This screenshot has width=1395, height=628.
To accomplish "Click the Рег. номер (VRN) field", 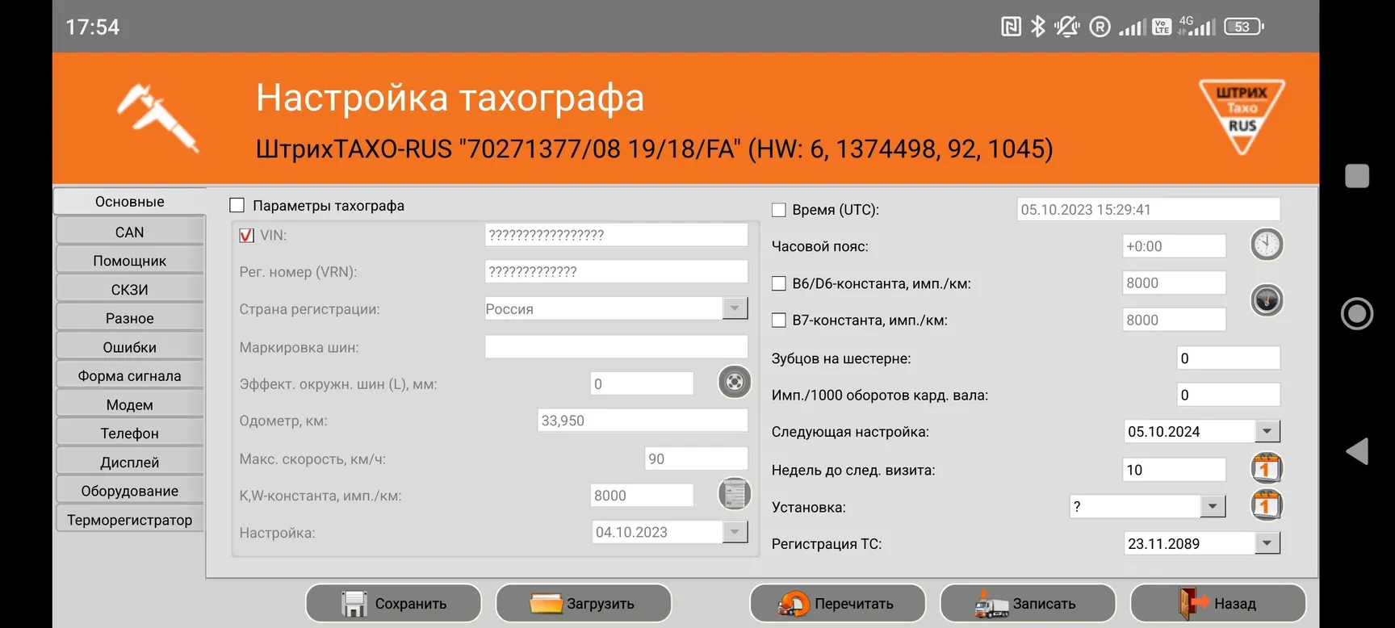I will click(616, 271).
